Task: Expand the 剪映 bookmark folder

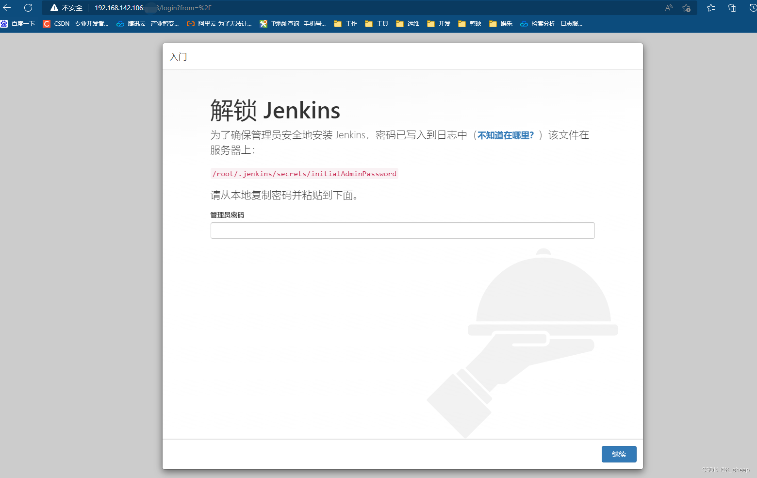Action: [x=470, y=24]
